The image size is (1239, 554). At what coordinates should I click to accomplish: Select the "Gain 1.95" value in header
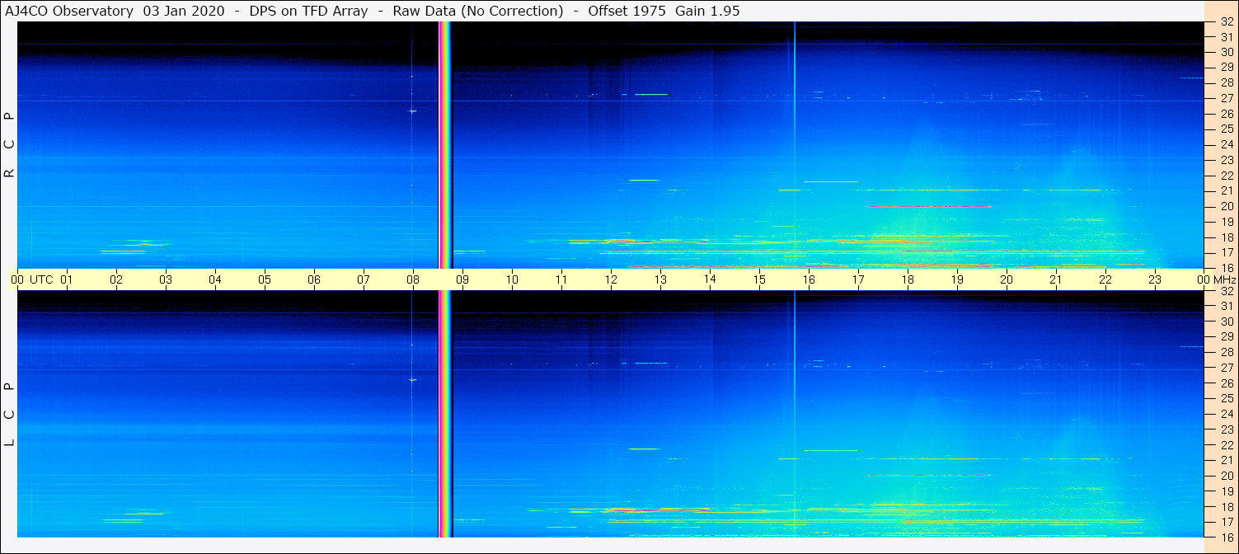707,11
